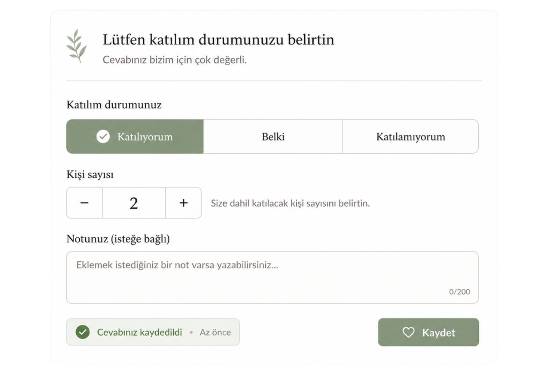Select Katılamıyorum as attendance status

(x=411, y=136)
